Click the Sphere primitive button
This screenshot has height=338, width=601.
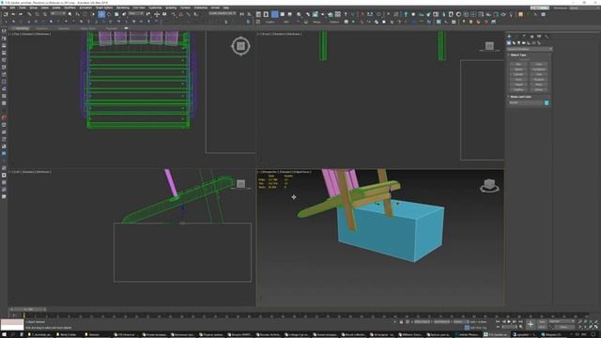518,69
